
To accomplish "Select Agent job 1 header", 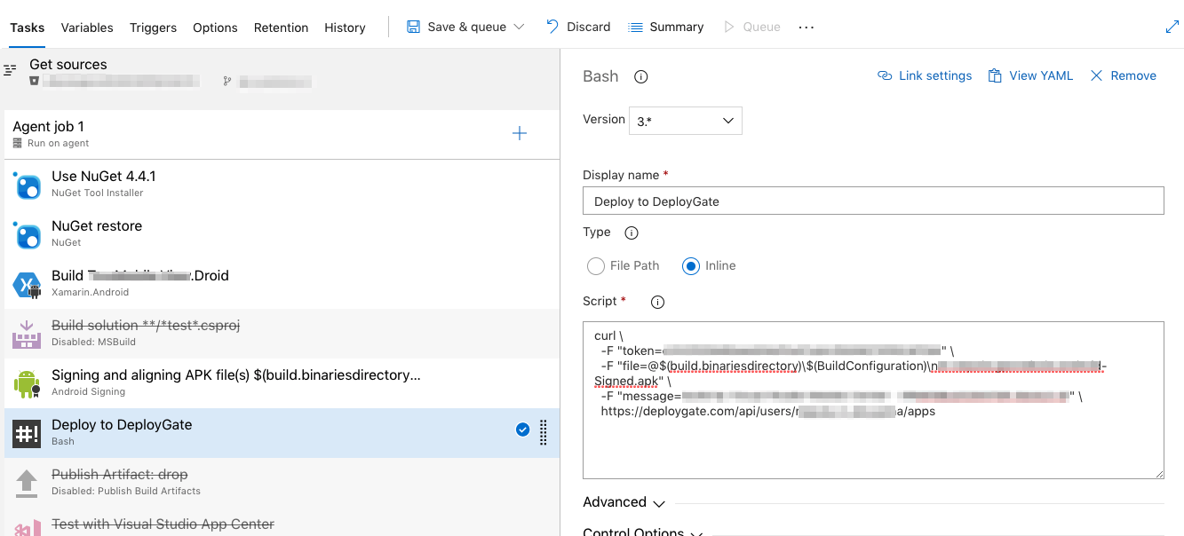I will (282, 134).
